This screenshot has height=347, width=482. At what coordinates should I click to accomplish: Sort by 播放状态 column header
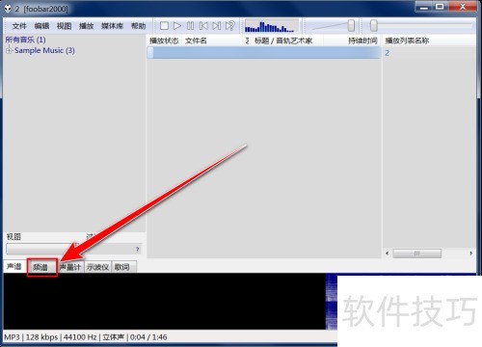pyautogui.click(x=164, y=40)
